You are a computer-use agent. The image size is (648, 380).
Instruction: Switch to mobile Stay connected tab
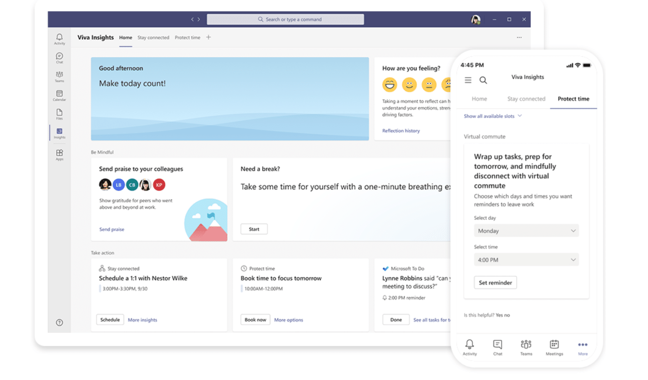526,99
